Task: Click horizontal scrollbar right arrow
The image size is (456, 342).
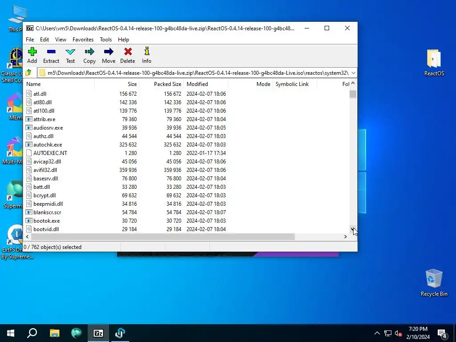Action: (346, 237)
